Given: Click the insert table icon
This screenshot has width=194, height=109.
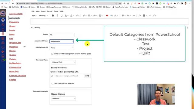Looking at the screenshot, I should [x=144, y=15].
